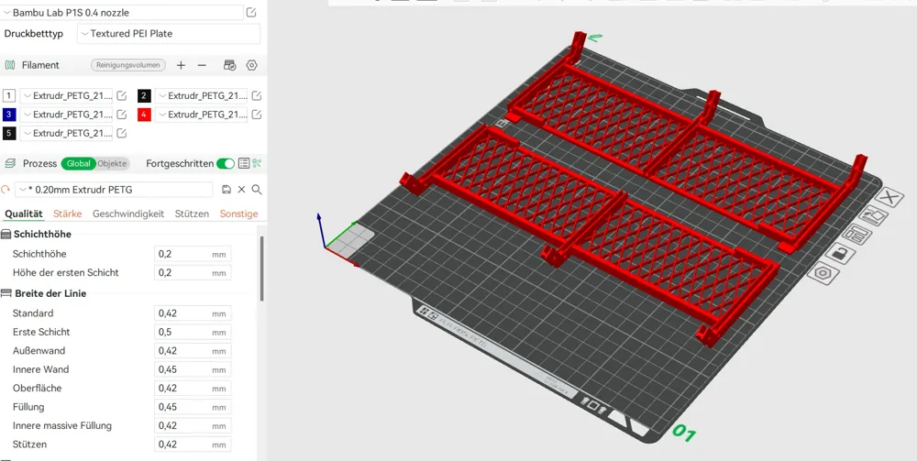Viewport: 917px width, 461px height.
Task: Click the red filament 4 color swatch
Action: tap(145, 115)
